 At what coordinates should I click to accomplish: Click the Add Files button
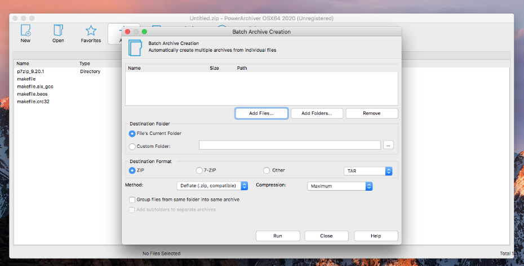click(x=261, y=113)
